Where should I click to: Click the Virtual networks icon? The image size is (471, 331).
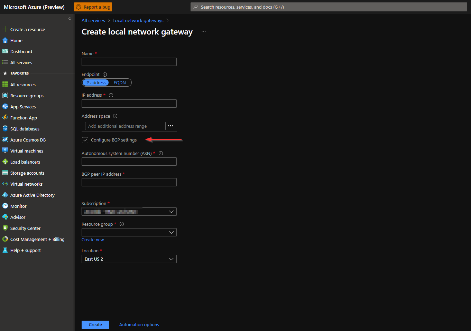click(5, 184)
